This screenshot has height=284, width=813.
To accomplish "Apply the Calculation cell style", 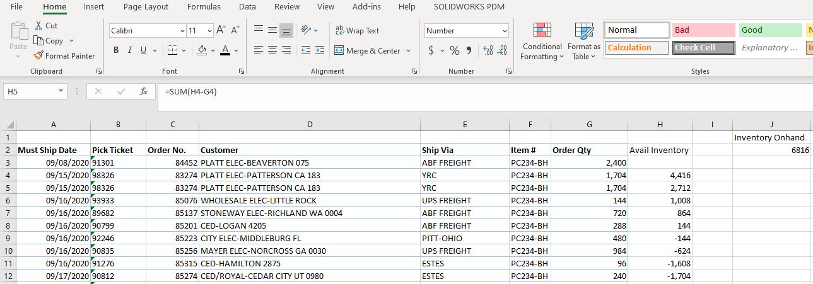I will click(637, 48).
